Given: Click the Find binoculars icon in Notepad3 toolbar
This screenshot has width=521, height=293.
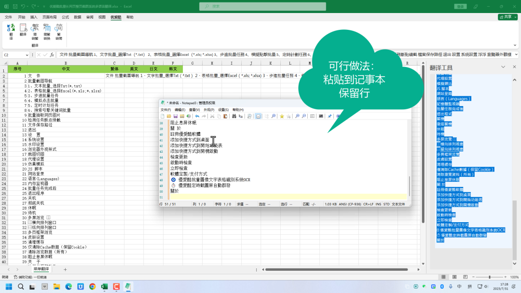Looking at the screenshot, I should click(234, 116).
